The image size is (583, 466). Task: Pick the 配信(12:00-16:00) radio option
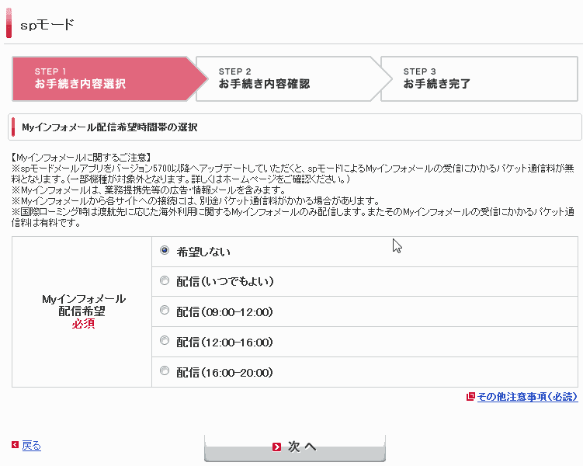pos(165,341)
